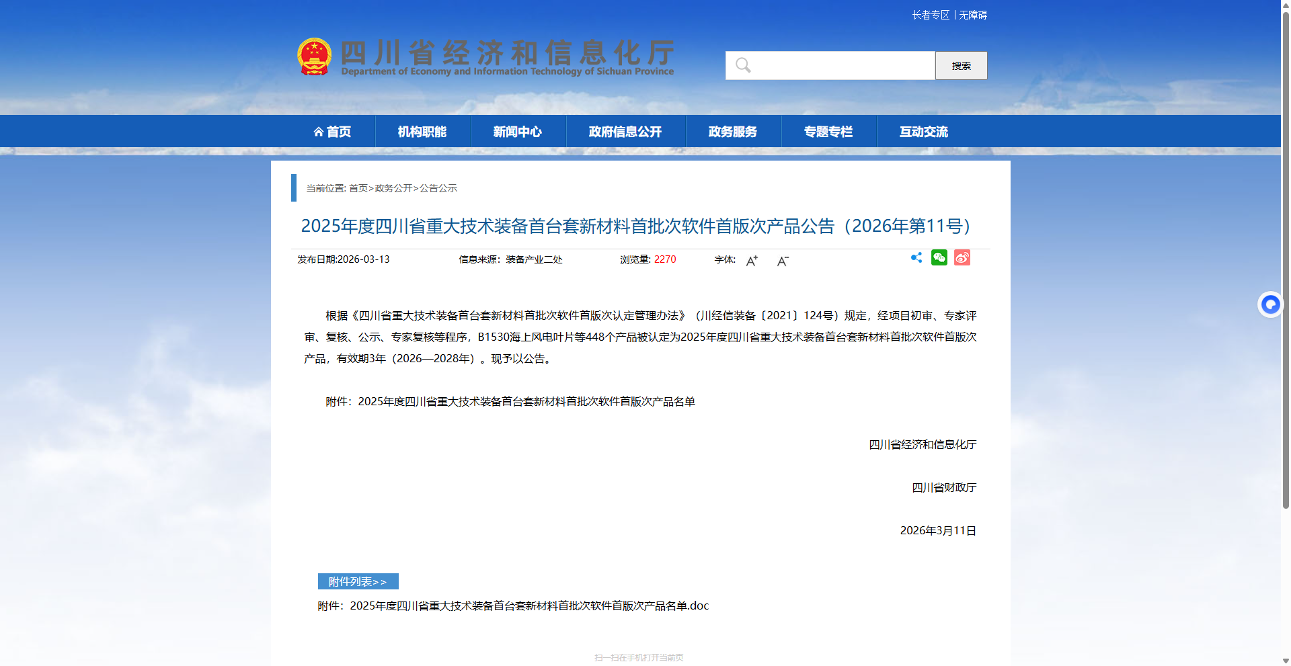Screen dimensions: 1291x666
Task: Click the share icon next to WeChat
Action: pyautogui.click(x=916, y=258)
